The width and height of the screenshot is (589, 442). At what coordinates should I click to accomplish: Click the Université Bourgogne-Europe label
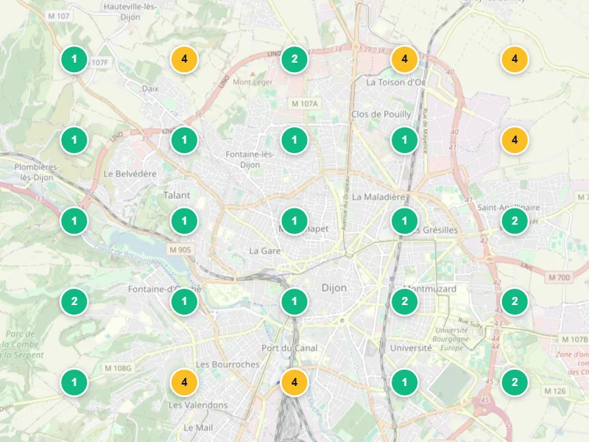click(x=451, y=339)
